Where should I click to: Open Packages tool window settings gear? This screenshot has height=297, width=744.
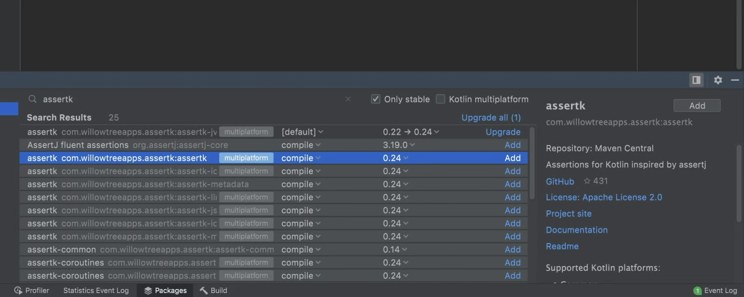(x=718, y=80)
